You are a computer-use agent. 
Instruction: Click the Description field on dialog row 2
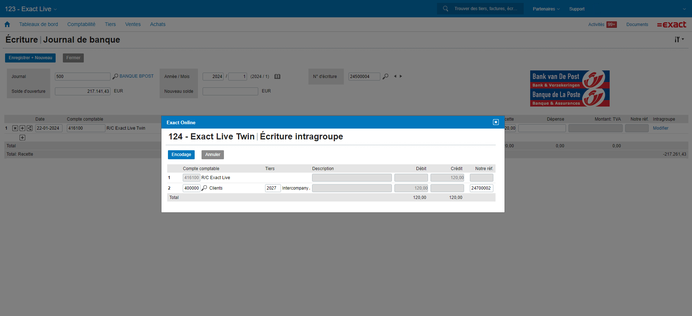click(352, 188)
